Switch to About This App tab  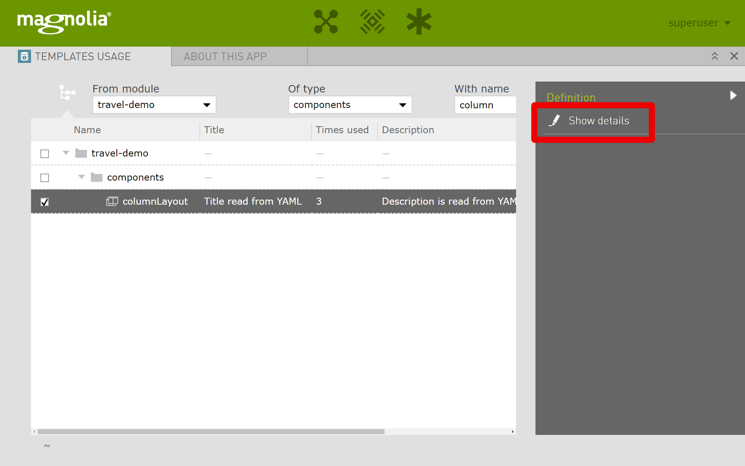click(225, 57)
